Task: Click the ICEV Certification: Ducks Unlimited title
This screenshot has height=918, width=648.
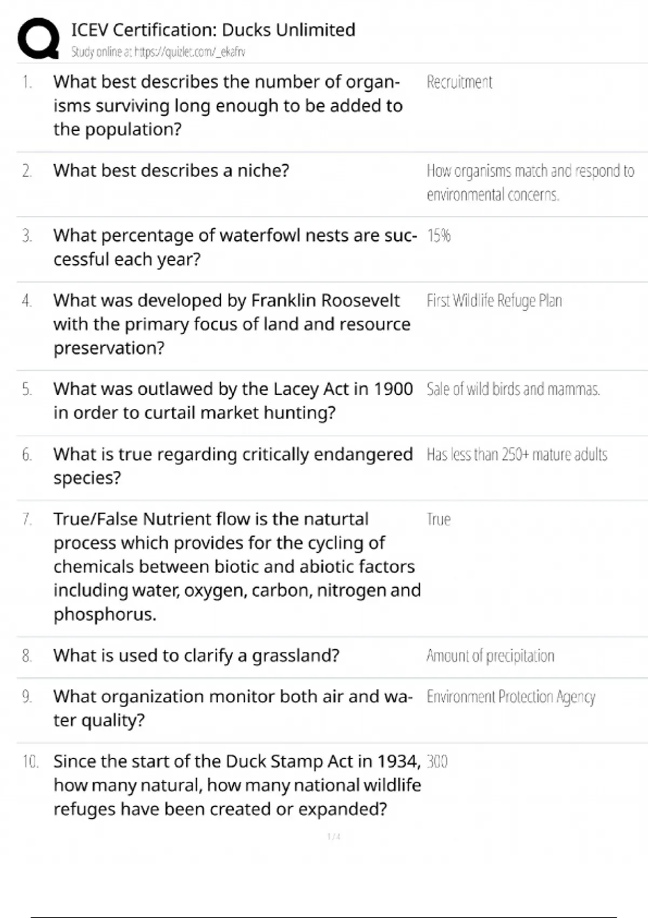Action: pyautogui.click(x=213, y=30)
